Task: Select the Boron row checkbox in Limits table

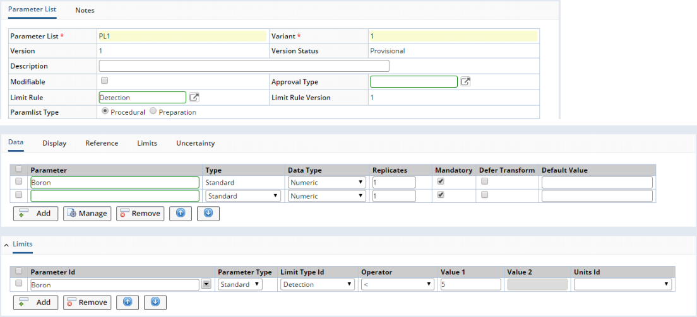Action: point(19,283)
